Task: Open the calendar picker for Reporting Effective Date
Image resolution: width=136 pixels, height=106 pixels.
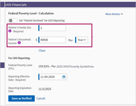Action: click(64, 77)
